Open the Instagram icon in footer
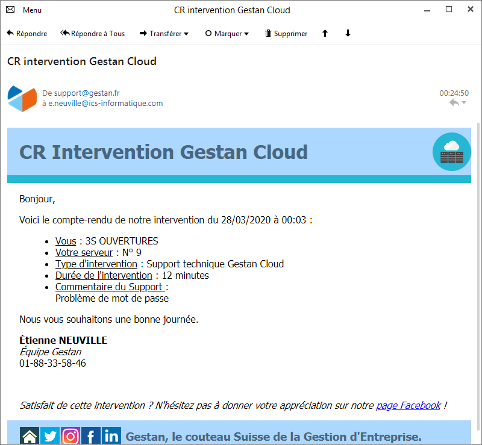This screenshot has width=482, height=445. (x=70, y=436)
